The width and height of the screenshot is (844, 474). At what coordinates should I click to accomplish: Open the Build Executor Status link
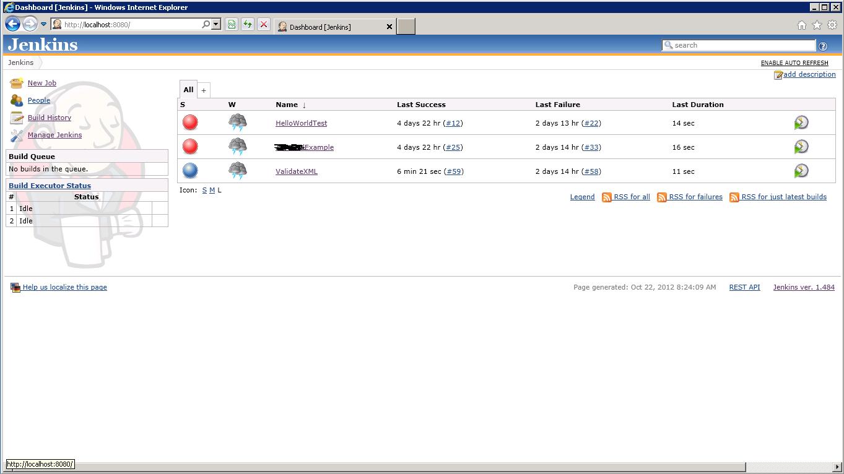coord(50,186)
